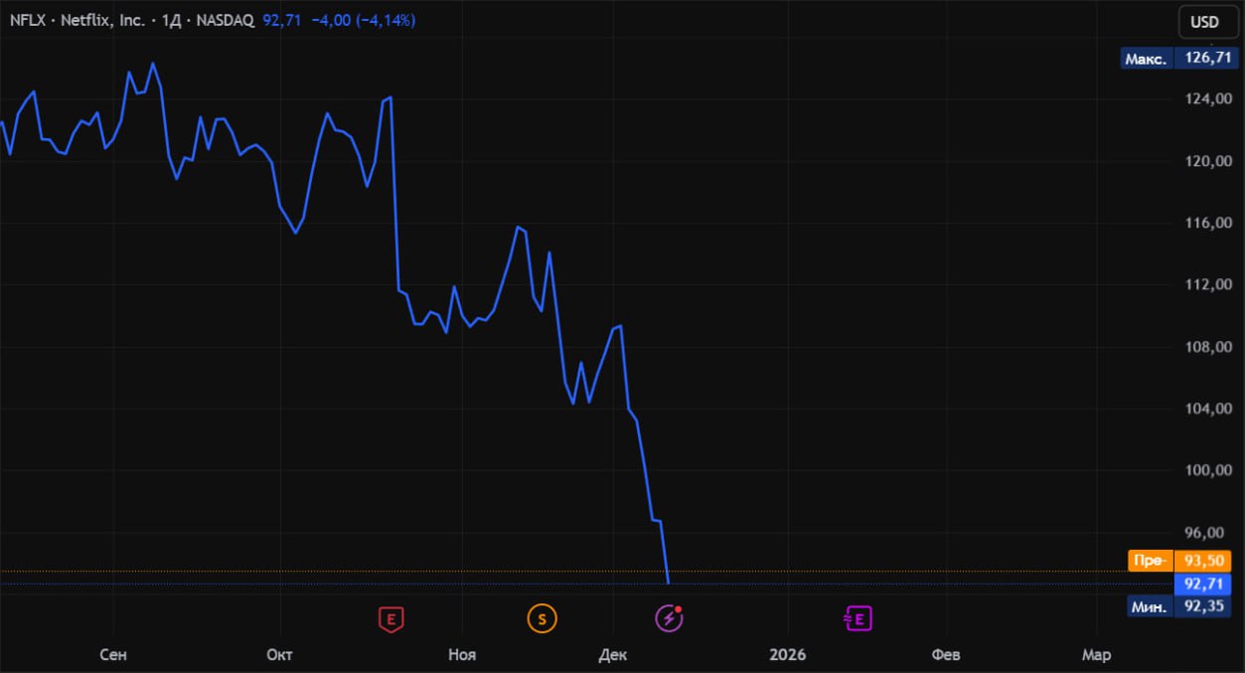Screen dimensions: 1245x673
Task: Click the Фев label on the time axis
Action: [x=945, y=654]
